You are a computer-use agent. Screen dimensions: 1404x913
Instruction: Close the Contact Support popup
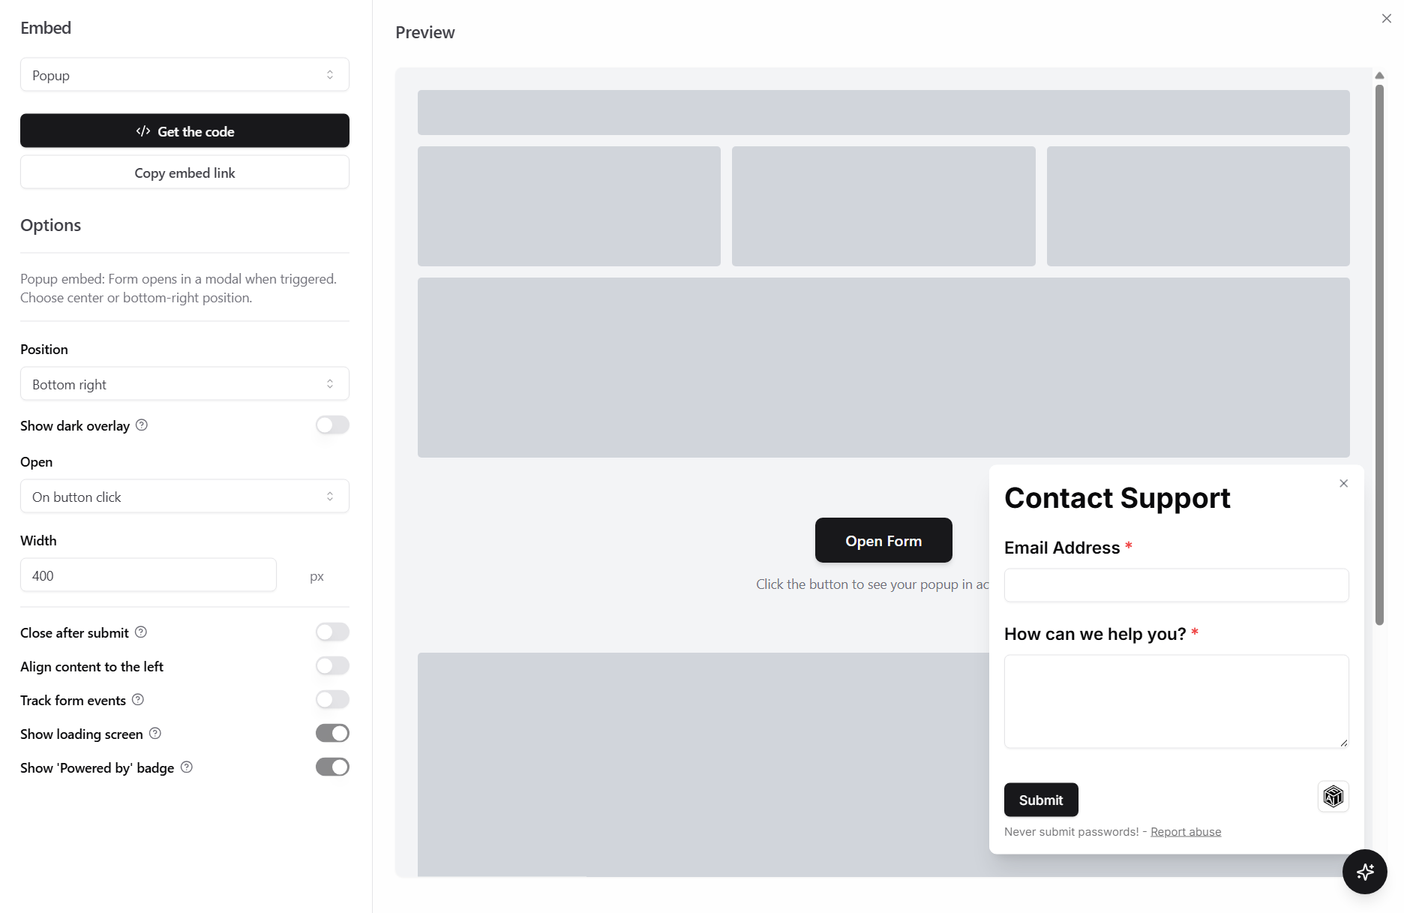[1343, 484]
